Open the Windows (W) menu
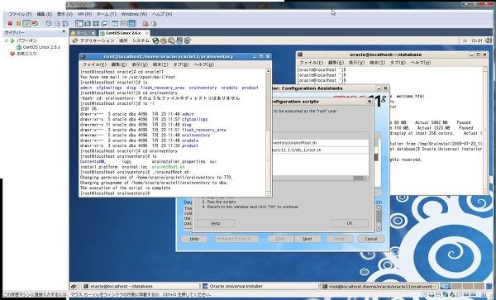Viewport: 496px width, 300px height. [134, 14]
